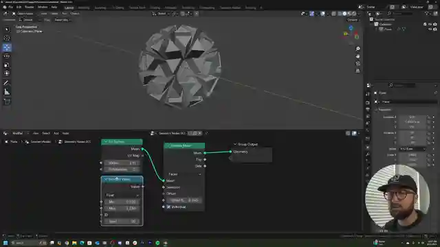Adjust Radius field in Ico Sphere node
Screen dimensions: 440x247
pyautogui.click(x=122, y=163)
